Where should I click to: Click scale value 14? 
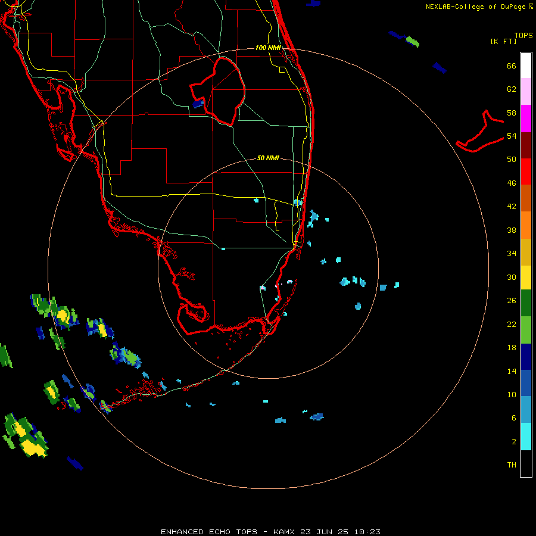tap(512, 371)
